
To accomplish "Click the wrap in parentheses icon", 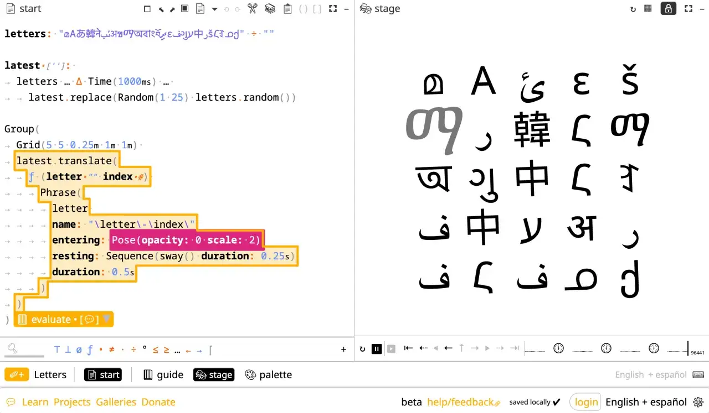I will (x=303, y=9).
